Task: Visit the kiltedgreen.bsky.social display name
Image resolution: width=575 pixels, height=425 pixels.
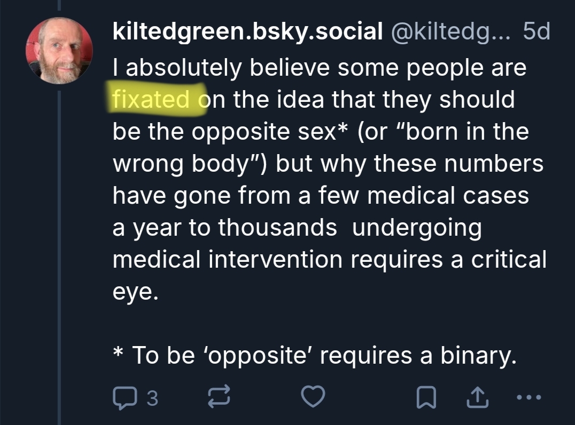Action: [x=247, y=33]
